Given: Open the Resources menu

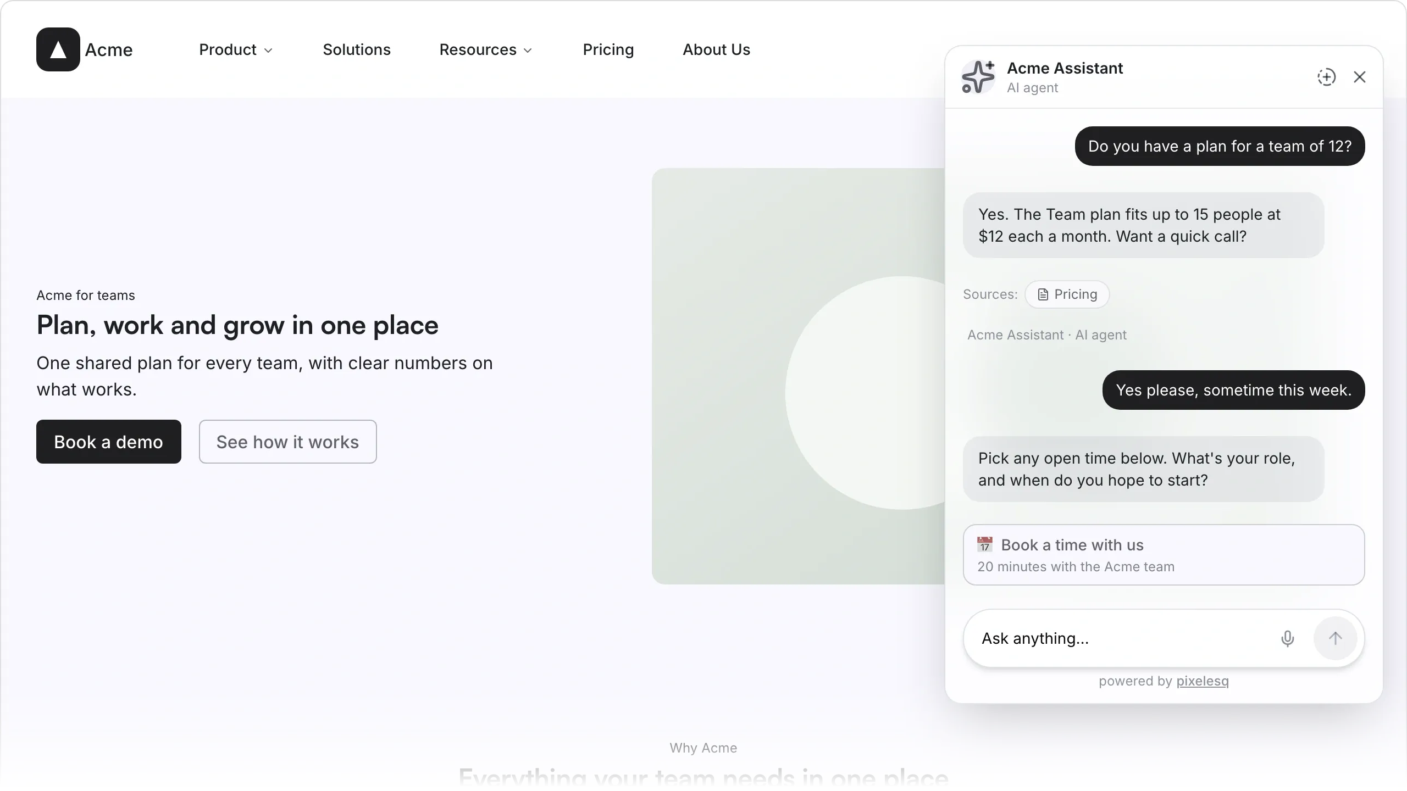Looking at the screenshot, I should pyautogui.click(x=486, y=49).
